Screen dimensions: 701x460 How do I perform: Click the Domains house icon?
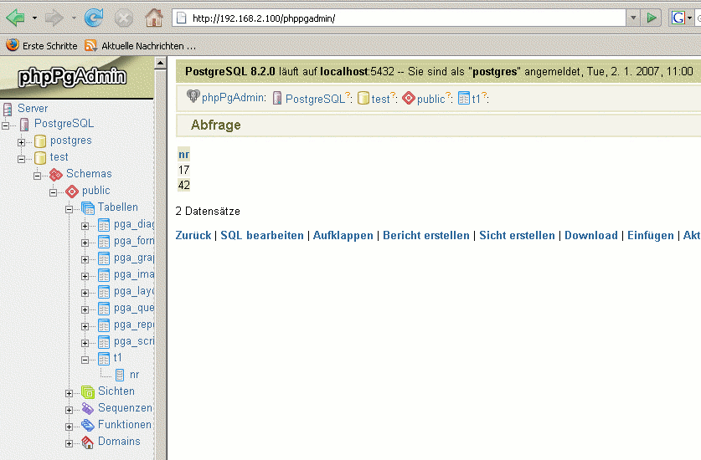click(x=88, y=442)
